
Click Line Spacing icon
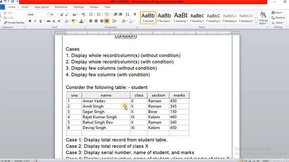click(x=114, y=21)
